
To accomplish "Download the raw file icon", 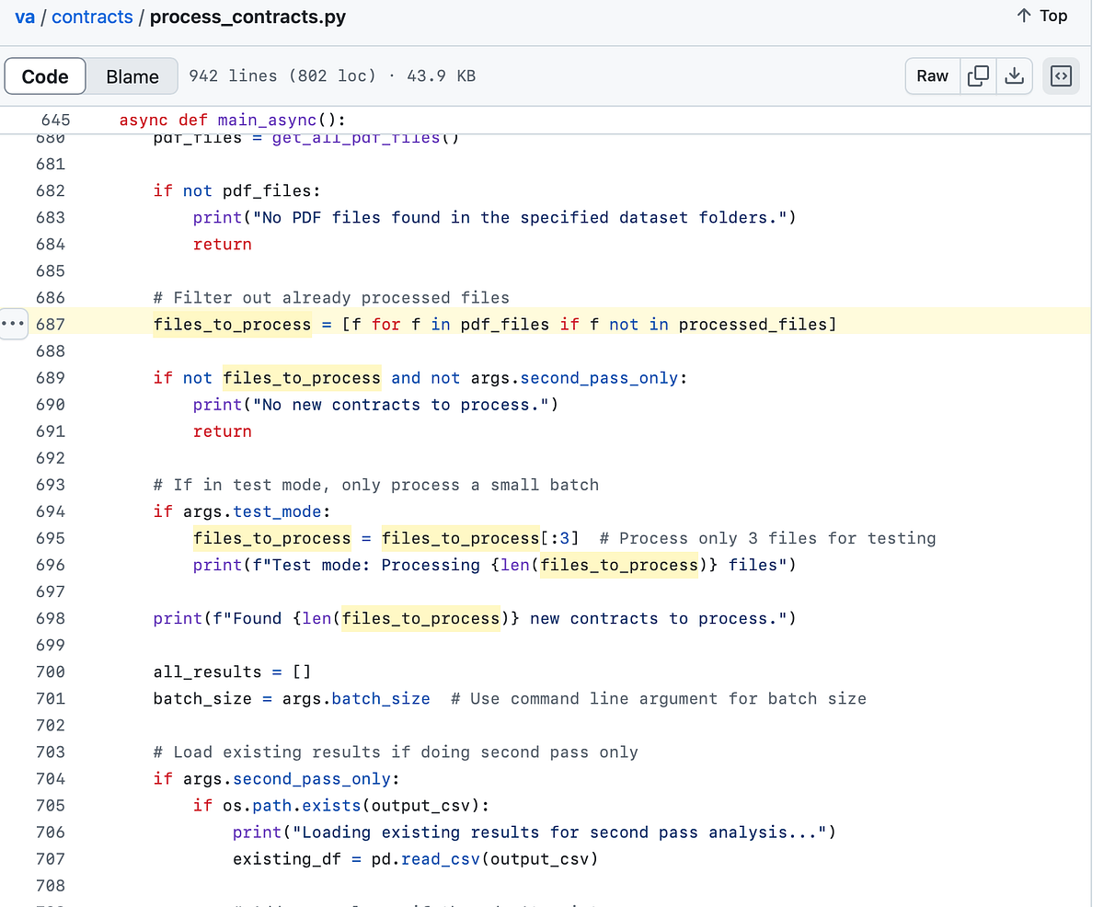I will [1015, 76].
